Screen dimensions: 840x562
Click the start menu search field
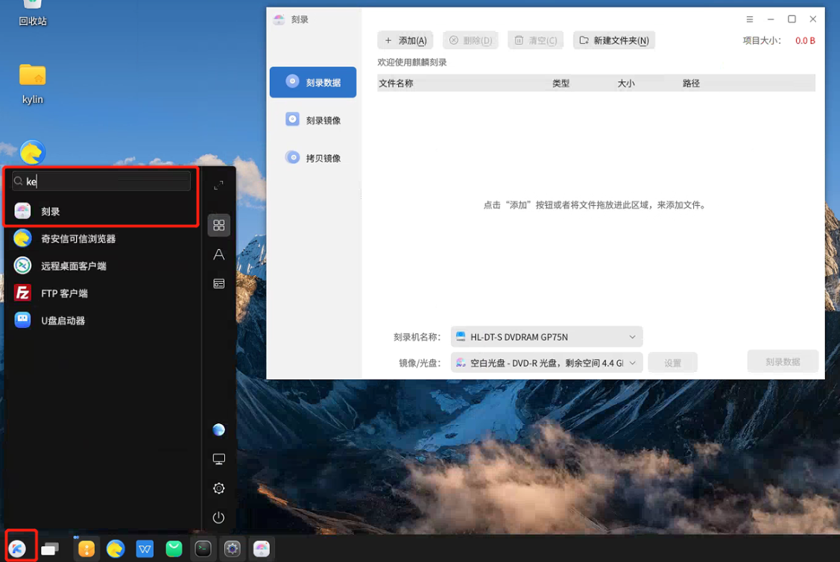pyautogui.click(x=101, y=181)
